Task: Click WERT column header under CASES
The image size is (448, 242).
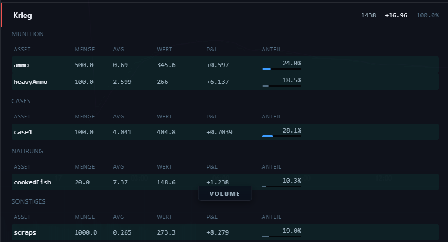Action: point(165,117)
